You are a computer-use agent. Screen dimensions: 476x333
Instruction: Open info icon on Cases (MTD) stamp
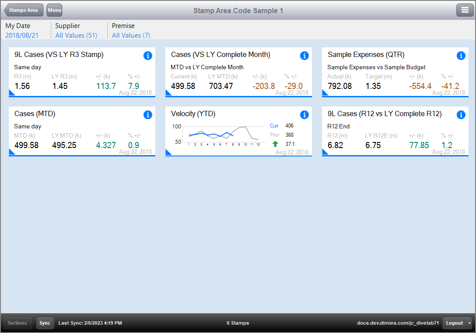(147, 115)
